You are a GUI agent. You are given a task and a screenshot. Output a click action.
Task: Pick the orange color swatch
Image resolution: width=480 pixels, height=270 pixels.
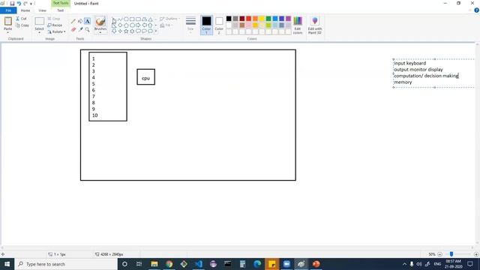coord(255,19)
